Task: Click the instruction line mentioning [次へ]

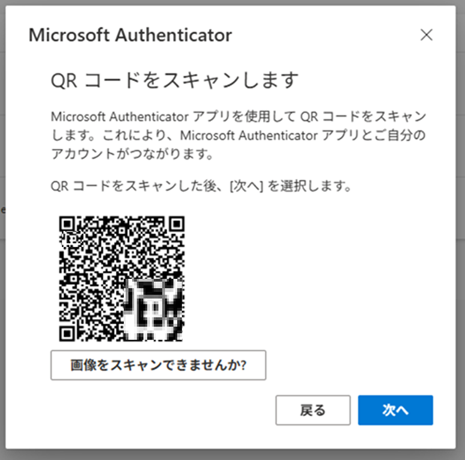Action: coord(201,187)
